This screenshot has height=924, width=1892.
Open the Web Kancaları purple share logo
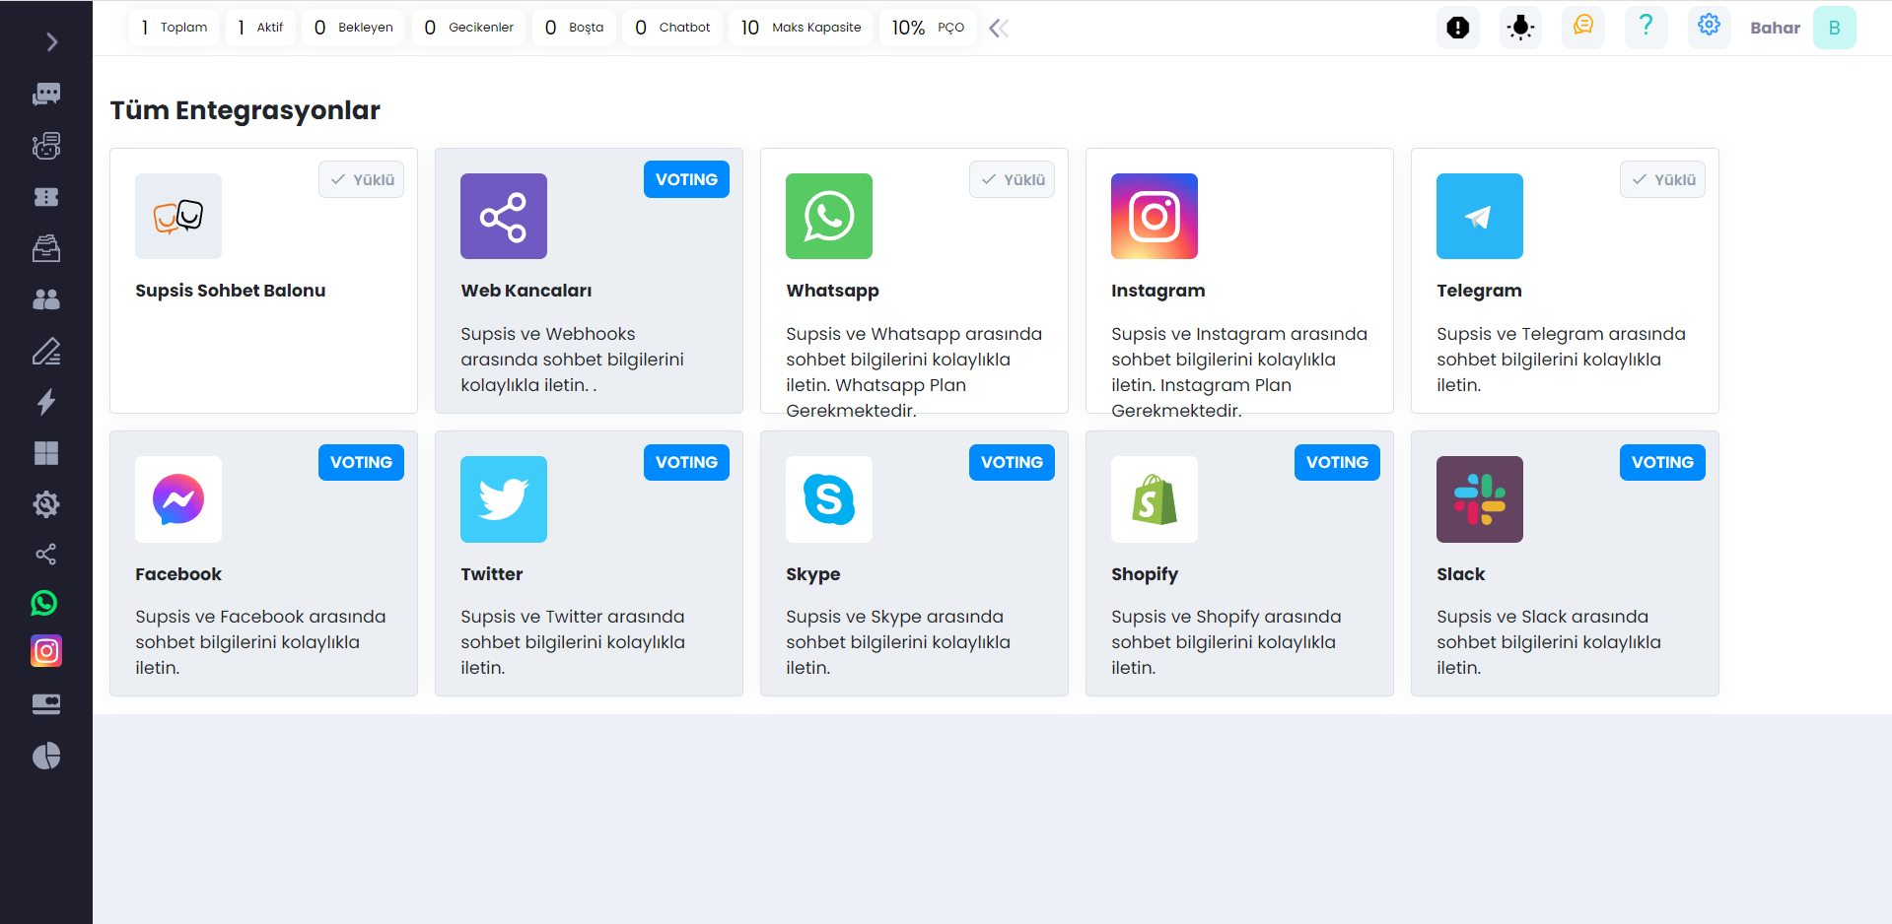pyautogui.click(x=504, y=216)
